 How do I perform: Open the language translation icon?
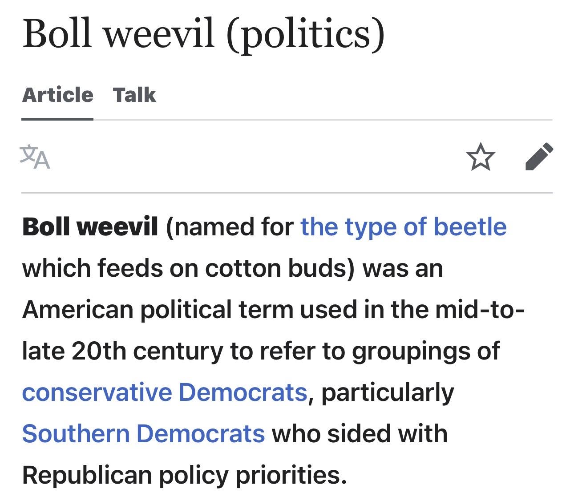(x=35, y=157)
